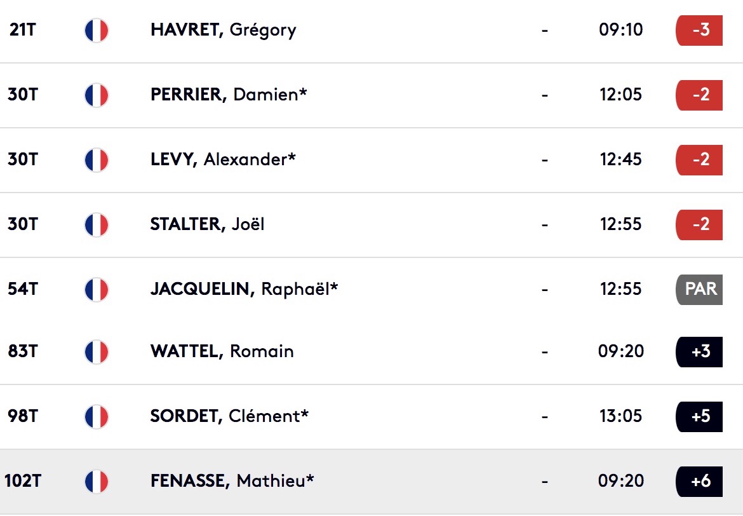The image size is (743, 516).
Task: Click the French flag beside FENASSE, Mathieu
Action: [x=97, y=482]
